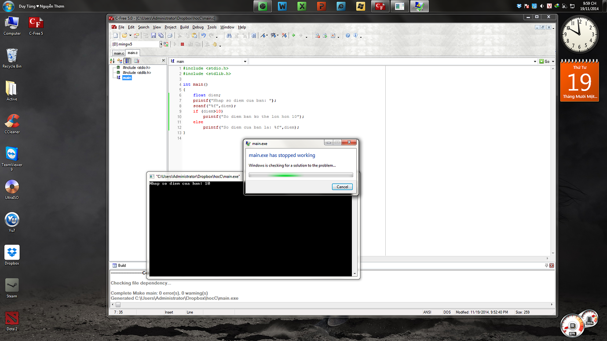607x341 pixels.
Task: Expand the main function selector dropdown
Action: 245,62
